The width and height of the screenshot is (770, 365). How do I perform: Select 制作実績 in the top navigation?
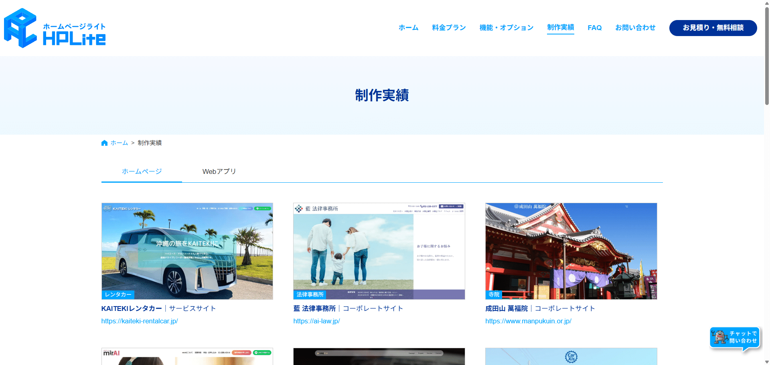(x=560, y=27)
